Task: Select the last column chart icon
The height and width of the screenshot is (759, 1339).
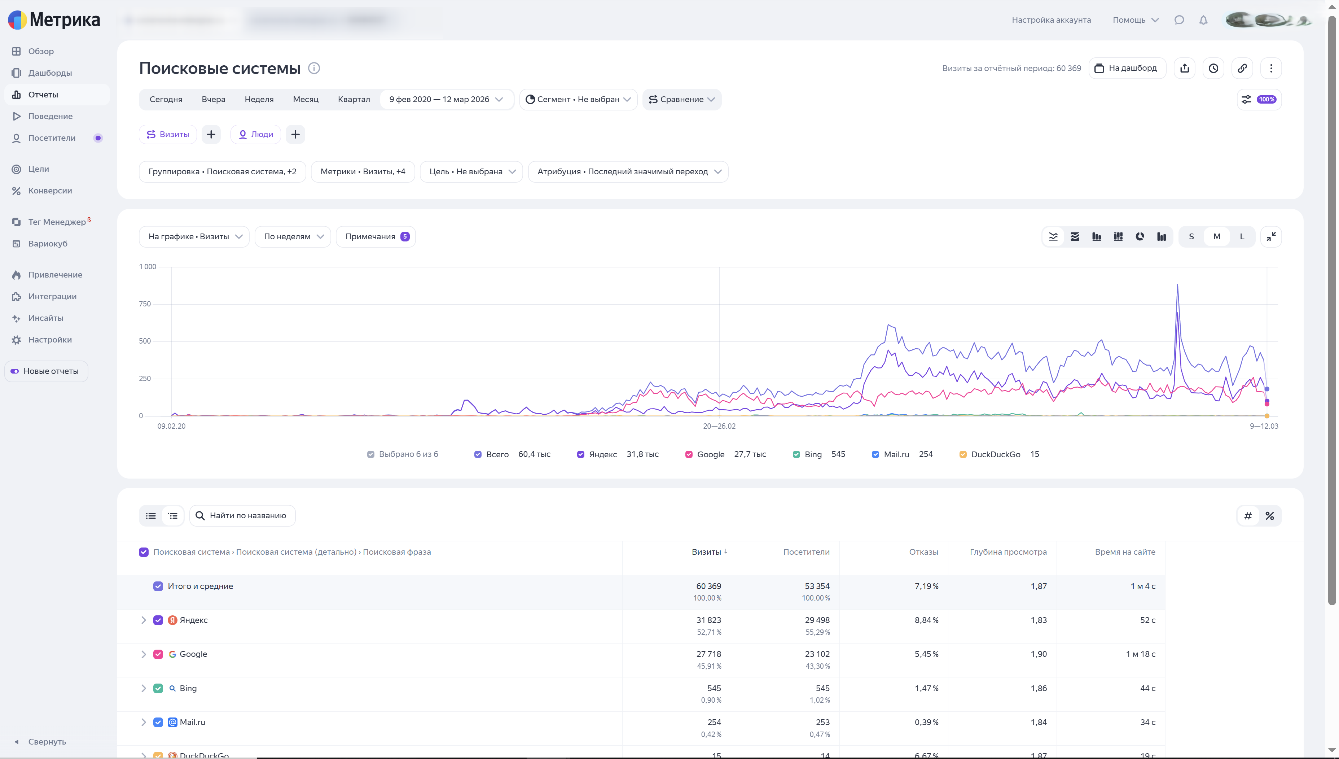Action: [x=1161, y=237]
